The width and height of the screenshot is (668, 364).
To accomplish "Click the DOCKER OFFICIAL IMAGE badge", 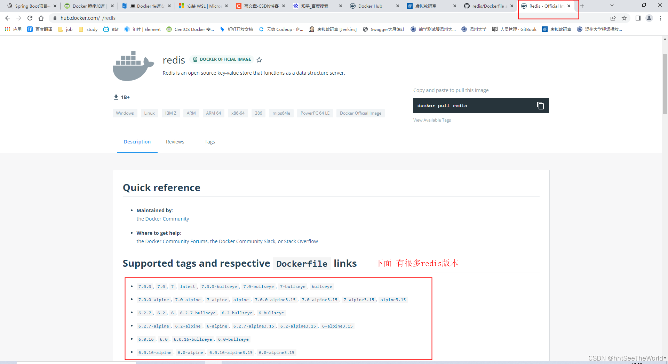I will (222, 59).
